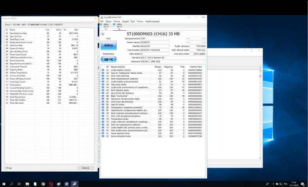Select Head Flying Hours row in SMART window
The width and height of the screenshot is (308, 187).
42,97
